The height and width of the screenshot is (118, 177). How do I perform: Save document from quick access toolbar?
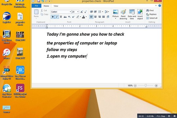point(39,1)
